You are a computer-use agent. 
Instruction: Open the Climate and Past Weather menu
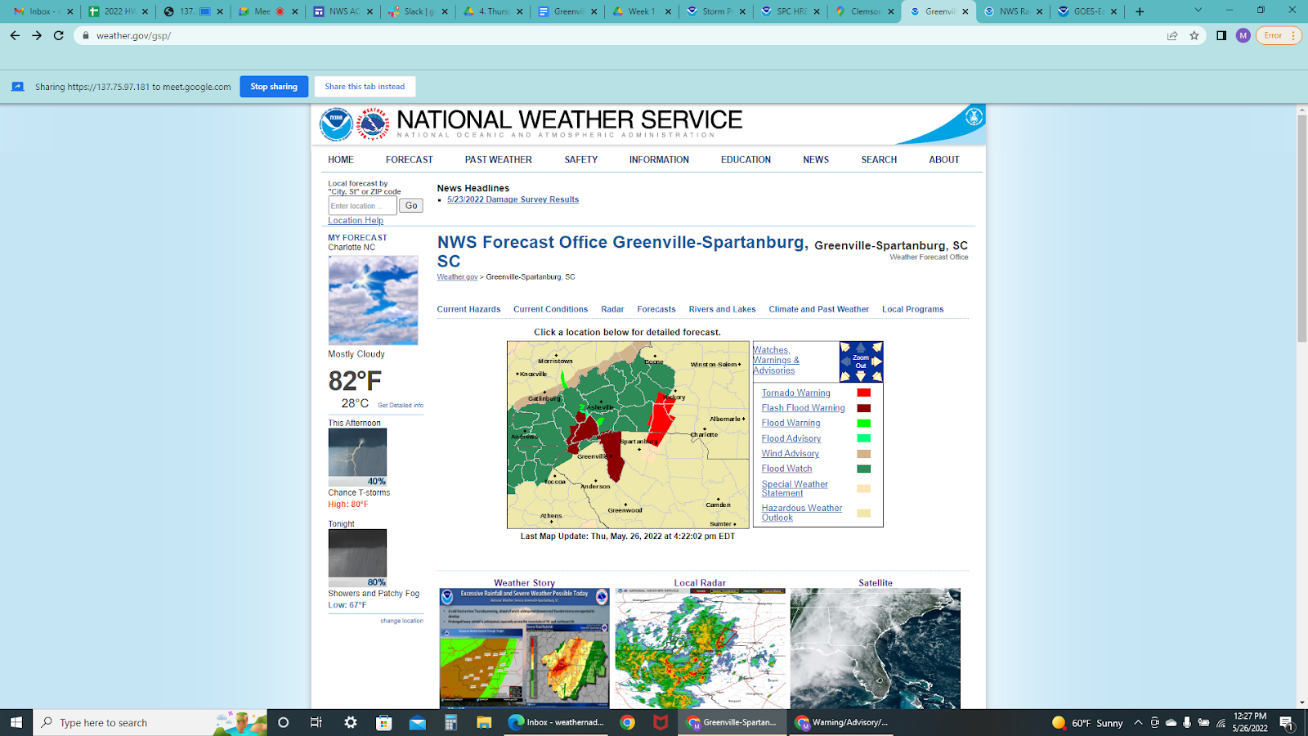[818, 309]
